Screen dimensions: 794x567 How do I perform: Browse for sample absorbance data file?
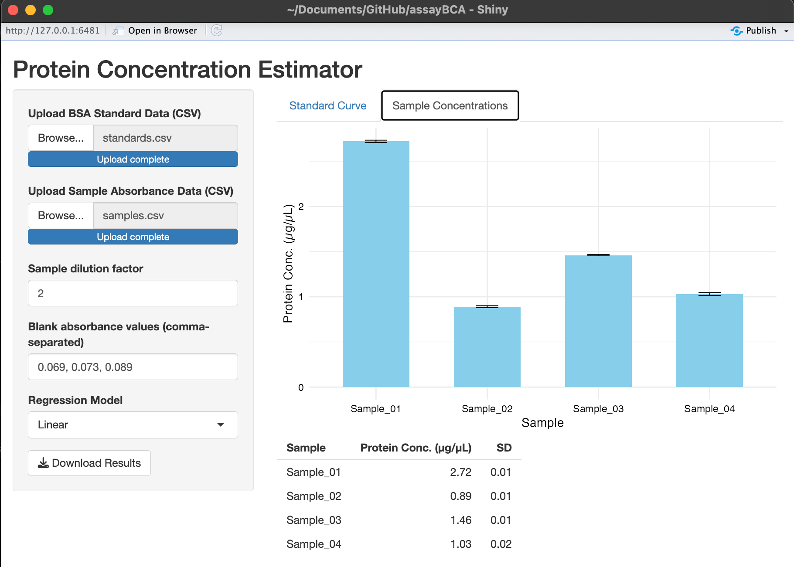[x=61, y=216]
